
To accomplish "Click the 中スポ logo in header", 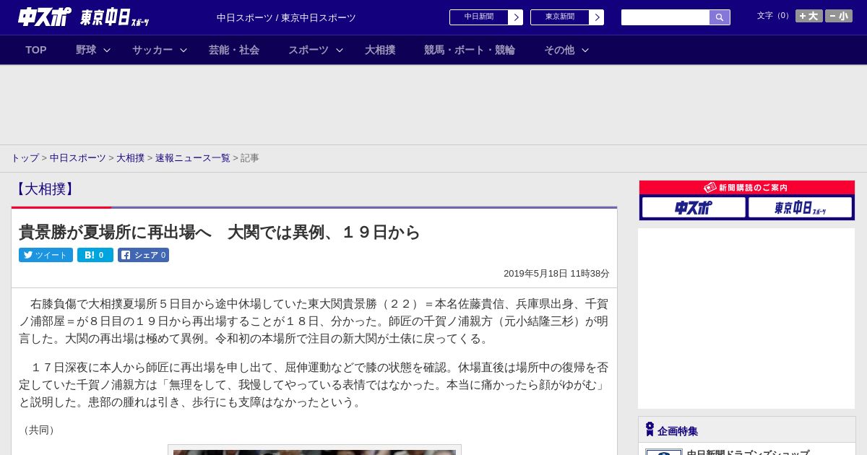I will coord(45,17).
